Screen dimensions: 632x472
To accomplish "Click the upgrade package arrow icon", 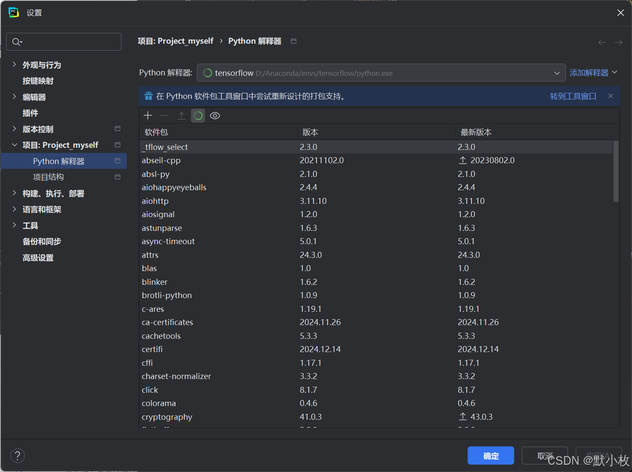I will tap(182, 116).
